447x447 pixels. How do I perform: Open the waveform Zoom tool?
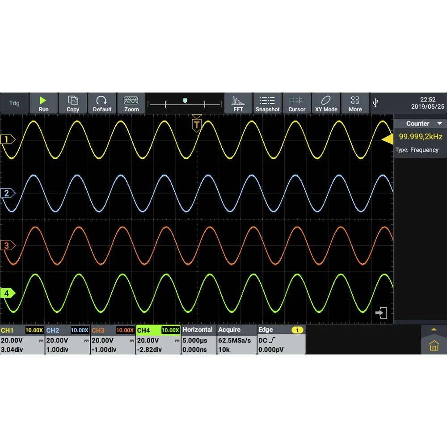pyautogui.click(x=131, y=103)
